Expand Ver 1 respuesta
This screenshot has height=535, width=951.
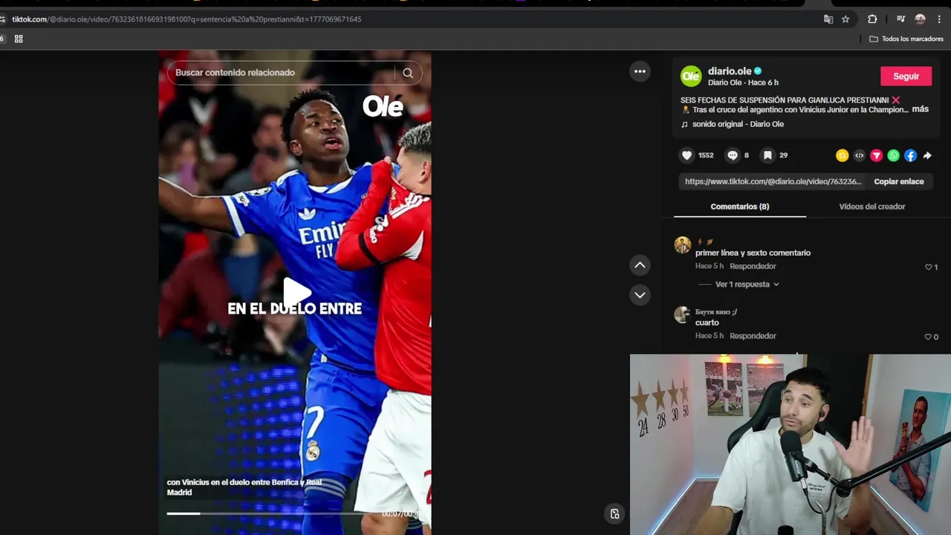tap(747, 285)
